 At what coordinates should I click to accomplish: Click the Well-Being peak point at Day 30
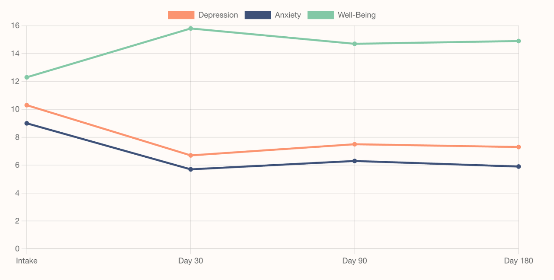[191, 29]
